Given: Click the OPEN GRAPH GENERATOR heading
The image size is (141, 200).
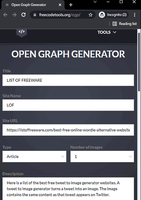Looking at the screenshot, I should point(68,54).
